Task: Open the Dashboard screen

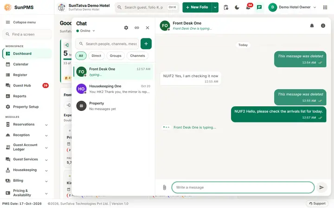Action: [x=27, y=54]
